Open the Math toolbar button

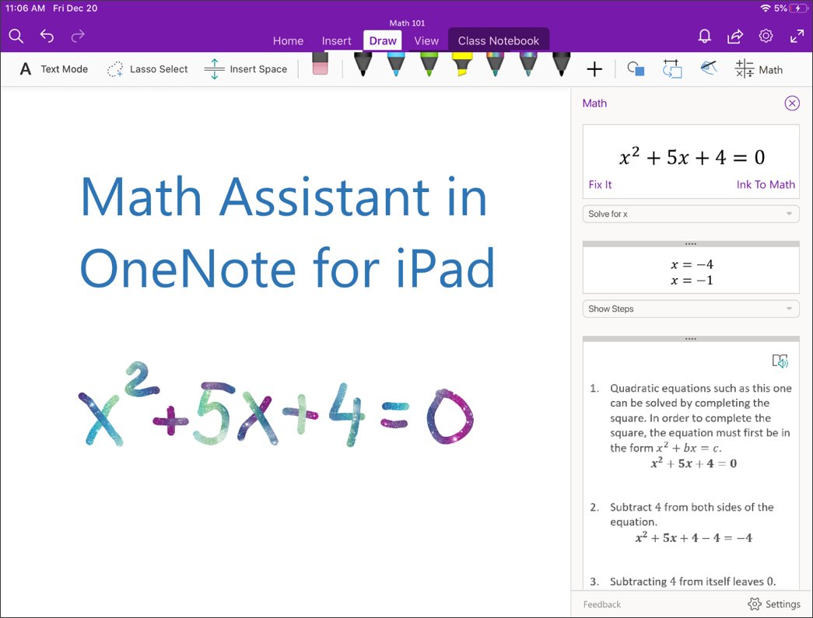pyautogui.click(x=759, y=69)
